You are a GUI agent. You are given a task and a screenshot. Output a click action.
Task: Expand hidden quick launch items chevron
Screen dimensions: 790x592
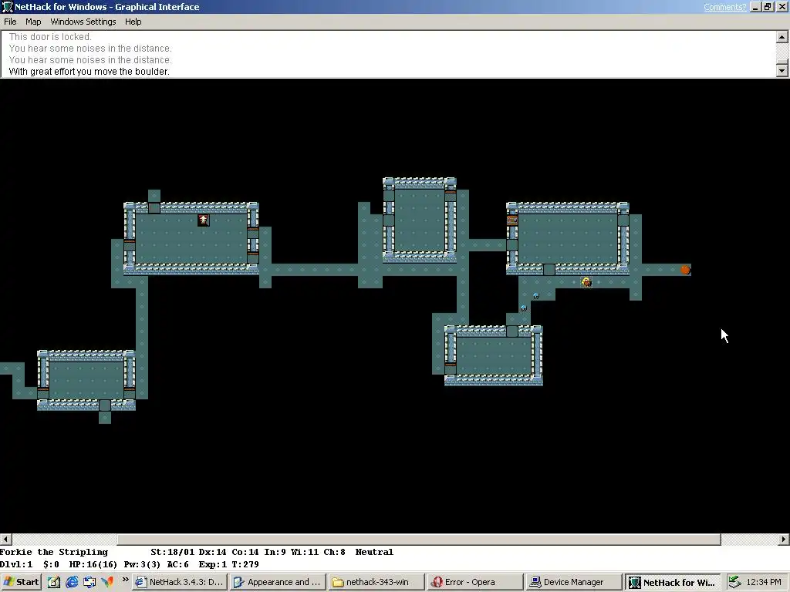pos(125,580)
